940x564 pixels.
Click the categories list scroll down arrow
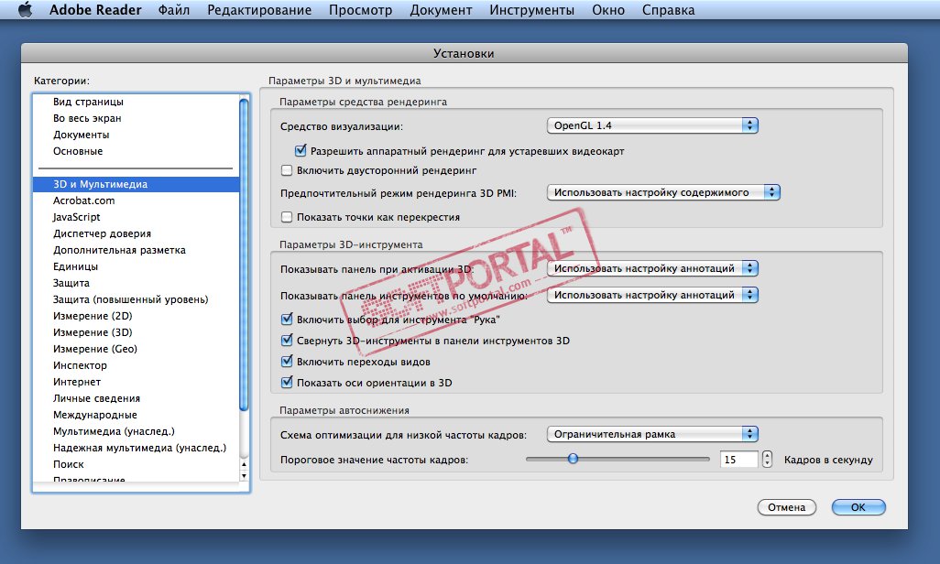pos(244,476)
